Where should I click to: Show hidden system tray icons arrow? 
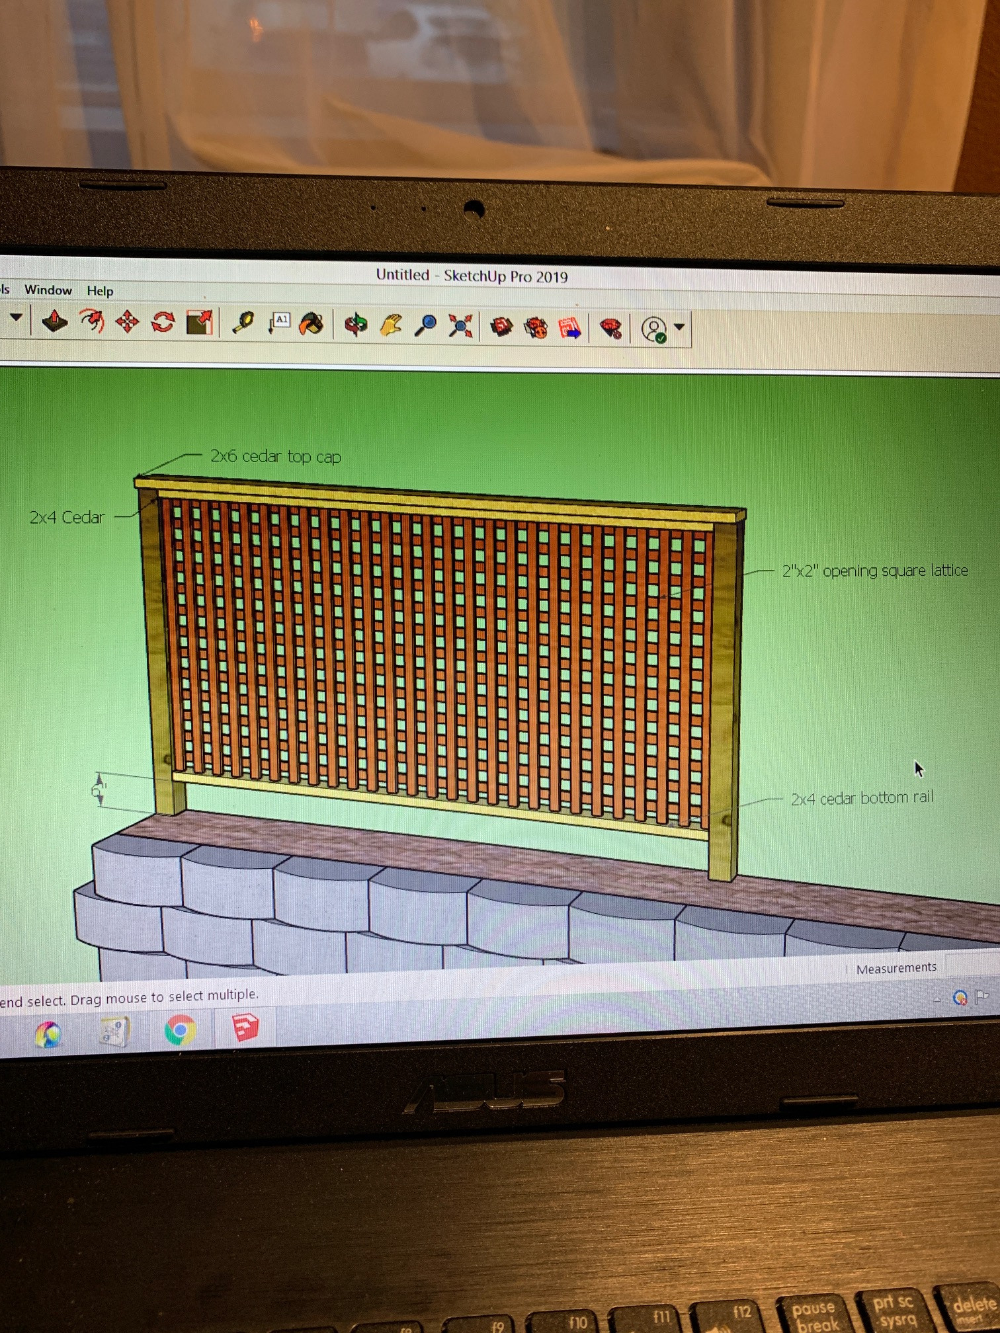coord(937,999)
